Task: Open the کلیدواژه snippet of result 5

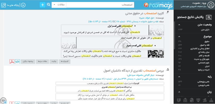Action: pyautogui.click(x=110, y=83)
